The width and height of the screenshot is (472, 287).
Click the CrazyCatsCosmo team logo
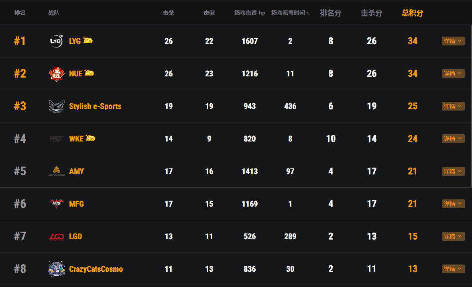[57, 269]
